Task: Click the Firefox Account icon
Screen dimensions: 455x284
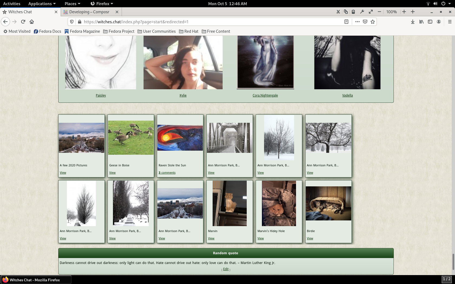Action: [439, 22]
